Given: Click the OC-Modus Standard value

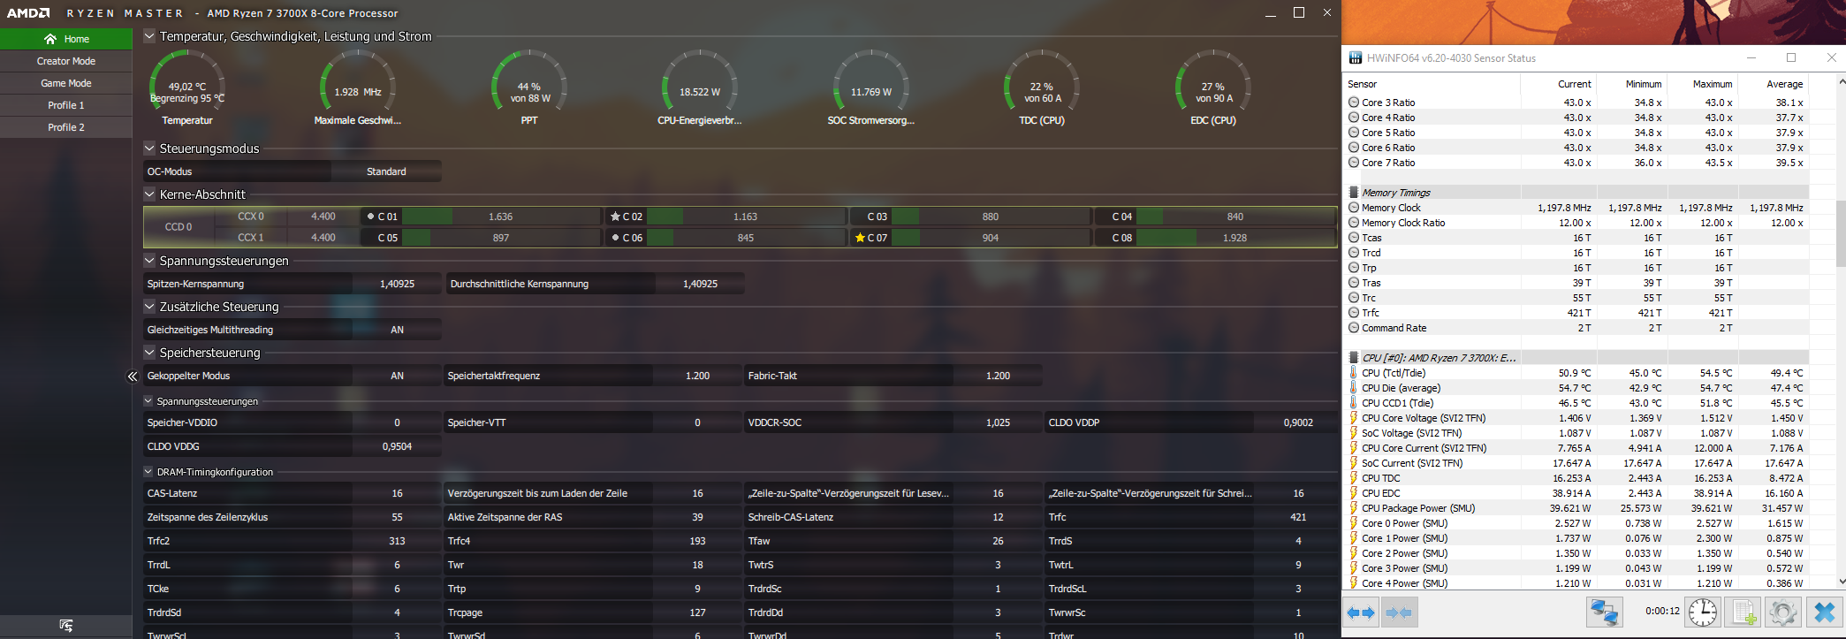Looking at the screenshot, I should (386, 171).
